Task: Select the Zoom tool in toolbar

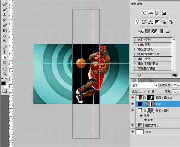Action: tap(5, 73)
